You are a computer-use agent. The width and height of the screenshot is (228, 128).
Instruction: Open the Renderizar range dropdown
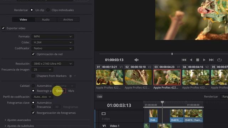(224, 97)
